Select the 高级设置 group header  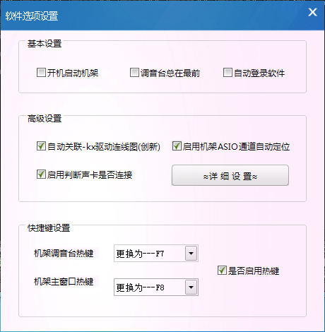pyautogui.click(x=45, y=119)
